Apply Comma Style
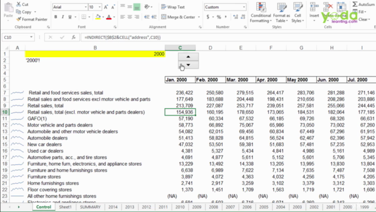The image size is (376, 212). click(226, 17)
